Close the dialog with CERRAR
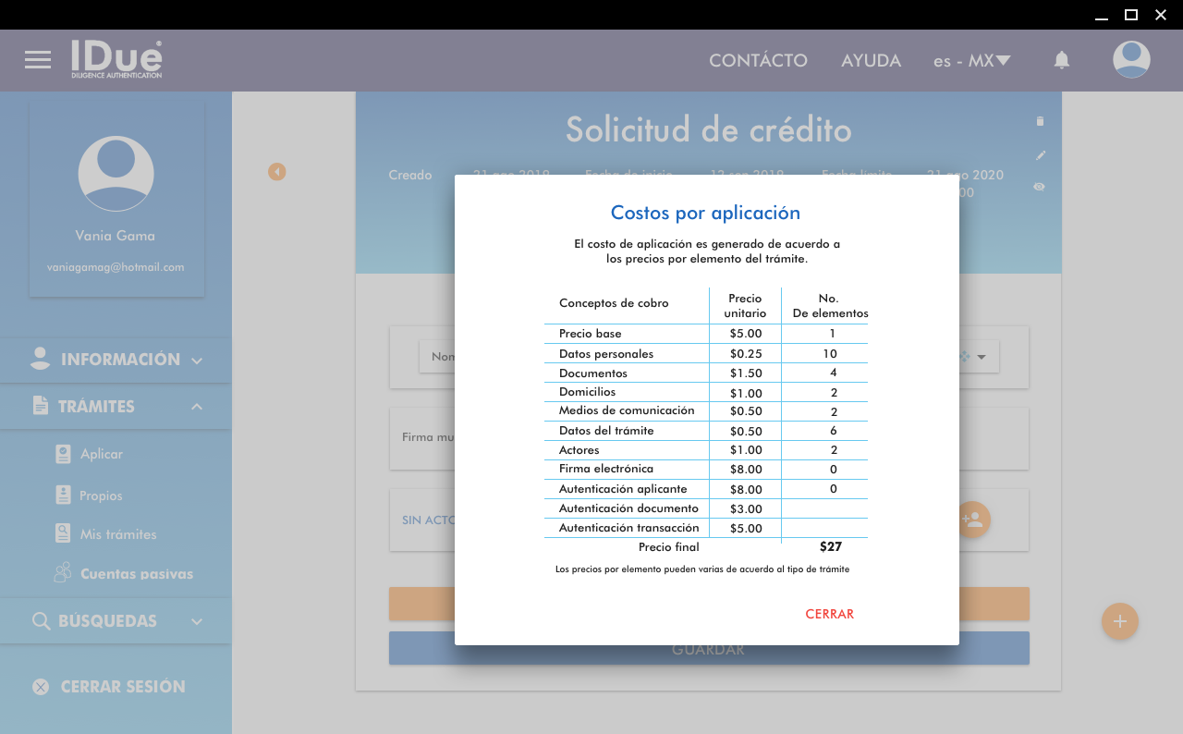The height and width of the screenshot is (734, 1183). point(829,614)
